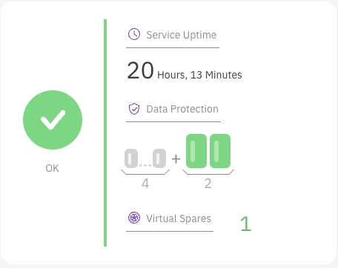Screen dimensions: 338x268
Task: Click the Service Uptime clock icon
Action: click(134, 34)
